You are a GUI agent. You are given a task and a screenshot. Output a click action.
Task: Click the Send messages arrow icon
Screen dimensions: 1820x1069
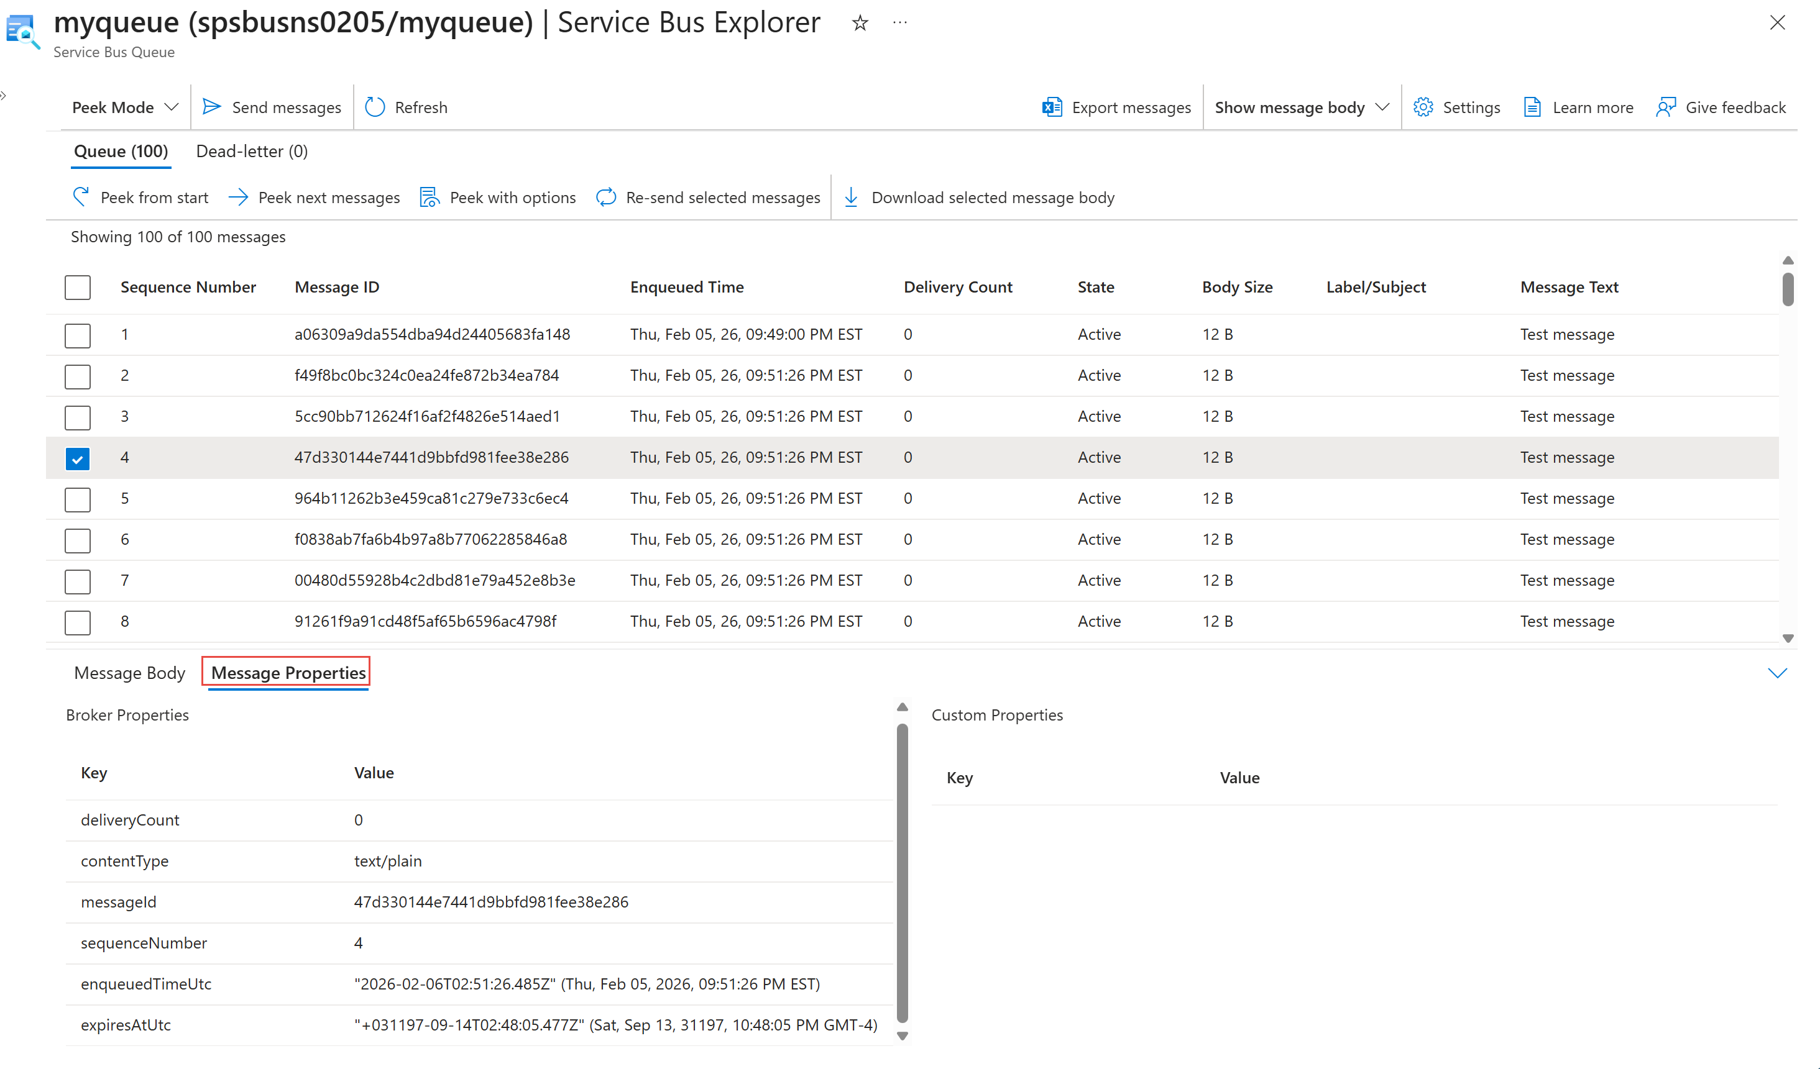[x=211, y=107]
